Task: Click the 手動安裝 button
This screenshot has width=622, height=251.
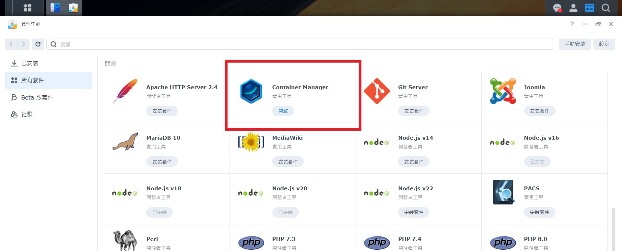Action: pos(575,44)
